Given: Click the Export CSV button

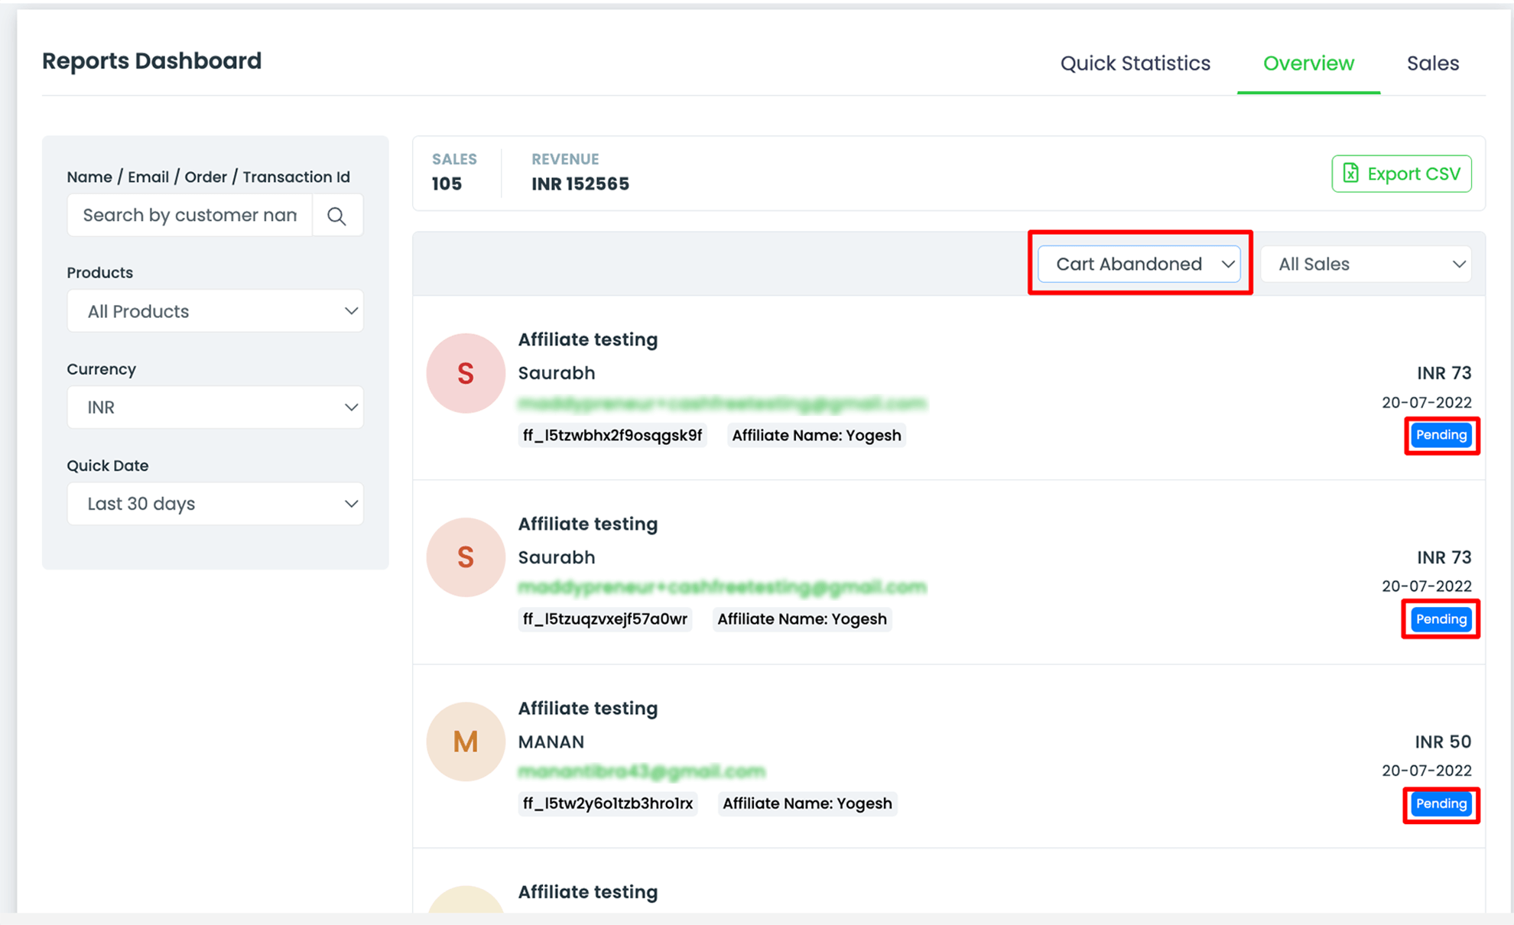Looking at the screenshot, I should (x=1401, y=174).
